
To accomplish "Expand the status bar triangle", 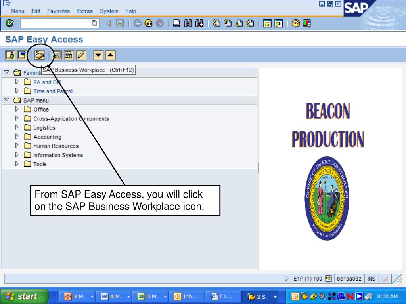I will [286, 278].
